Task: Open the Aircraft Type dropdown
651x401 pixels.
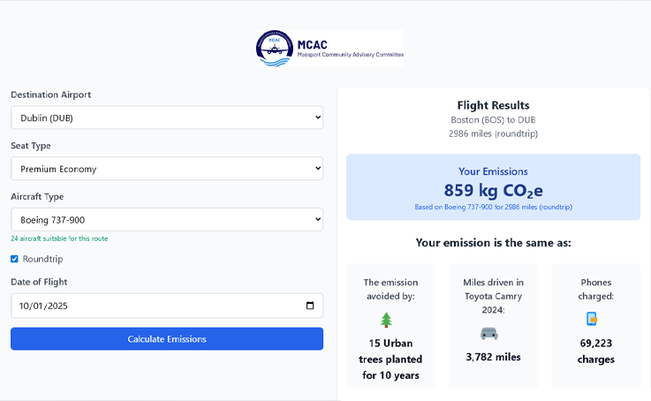Action: click(167, 220)
